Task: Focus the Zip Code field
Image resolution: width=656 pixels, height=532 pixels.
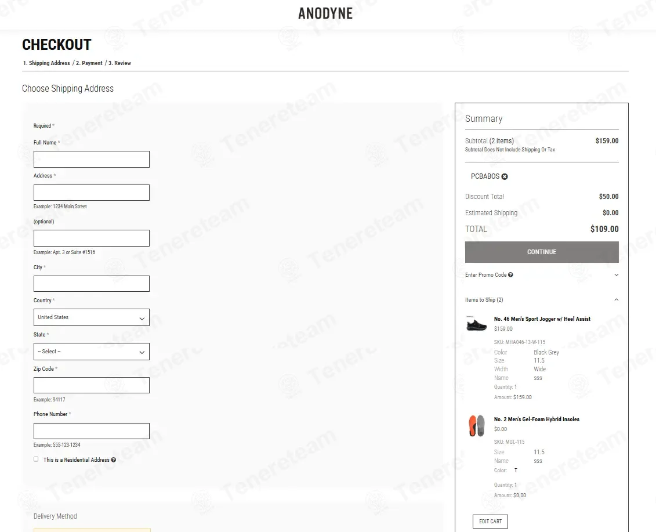Action: (92, 385)
